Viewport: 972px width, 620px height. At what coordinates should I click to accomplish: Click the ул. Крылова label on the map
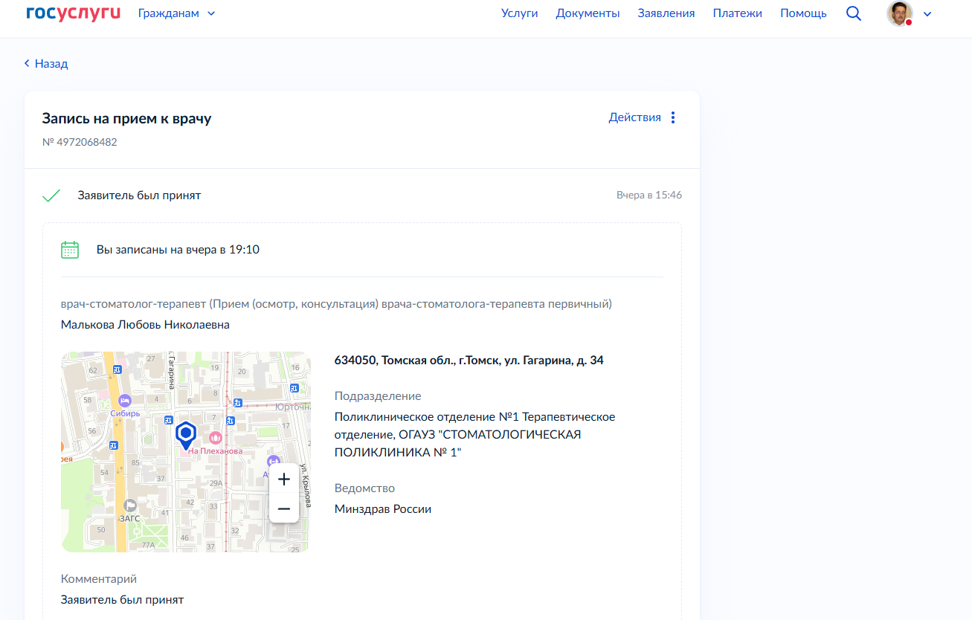click(x=304, y=487)
